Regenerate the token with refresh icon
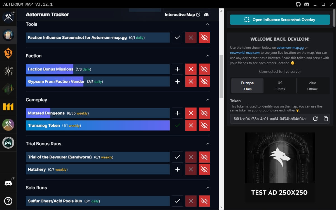Image resolution: width=336 pixels, height=210 pixels. (x=315, y=119)
